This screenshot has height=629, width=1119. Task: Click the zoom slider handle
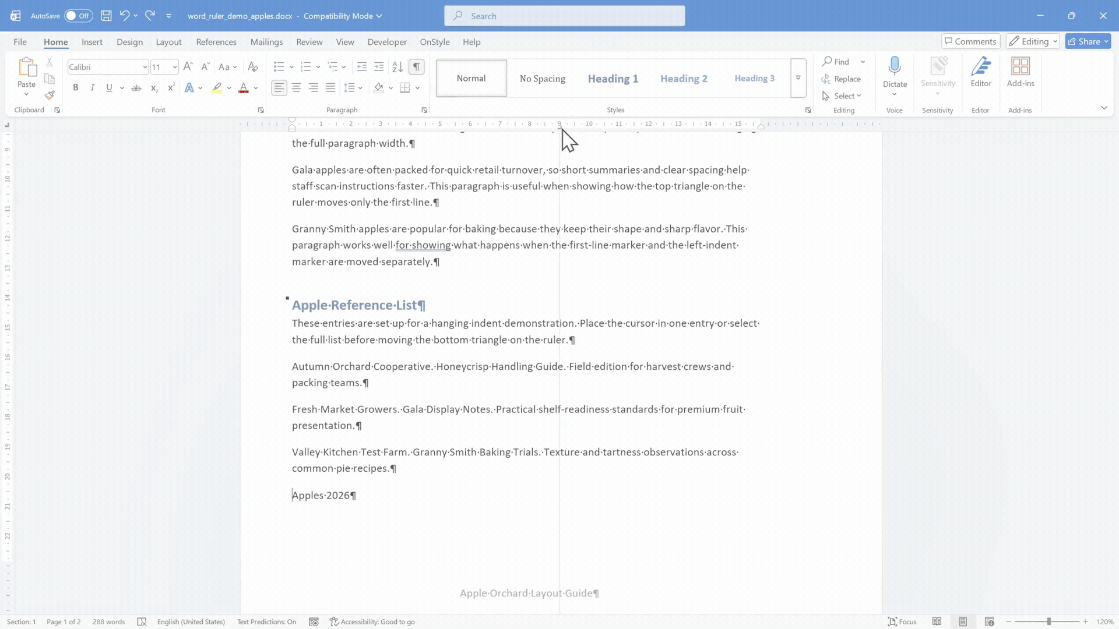tap(1048, 621)
